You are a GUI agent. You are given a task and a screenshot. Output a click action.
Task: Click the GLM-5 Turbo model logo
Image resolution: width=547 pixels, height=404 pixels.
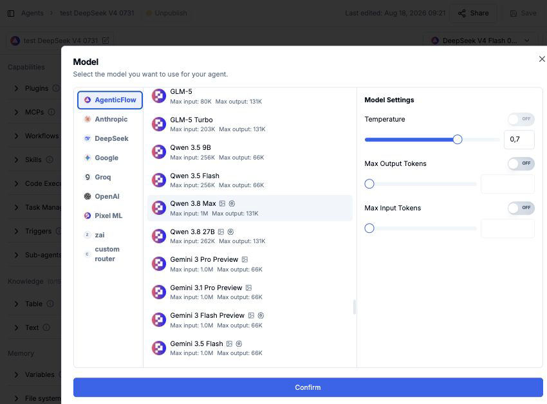[159, 124]
